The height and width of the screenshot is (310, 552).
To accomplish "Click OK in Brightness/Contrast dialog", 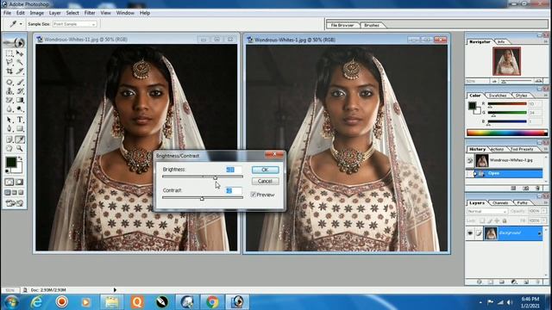I will pyautogui.click(x=265, y=170).
